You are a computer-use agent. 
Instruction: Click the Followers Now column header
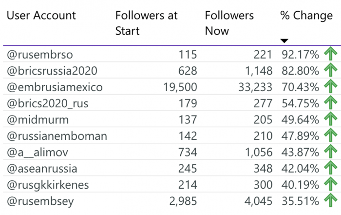pyautogui.click(x=229, y=23)
